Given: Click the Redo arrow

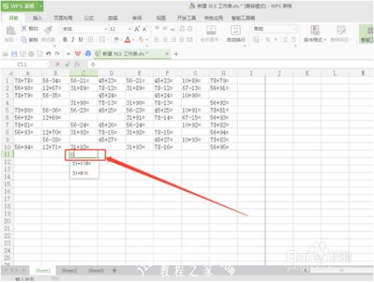Looking at the screenshot, I should pyautogui.click(x=57, y=54).
